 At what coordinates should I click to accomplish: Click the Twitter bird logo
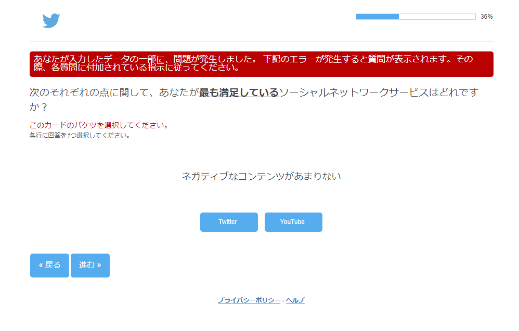[x=51, y=21]
